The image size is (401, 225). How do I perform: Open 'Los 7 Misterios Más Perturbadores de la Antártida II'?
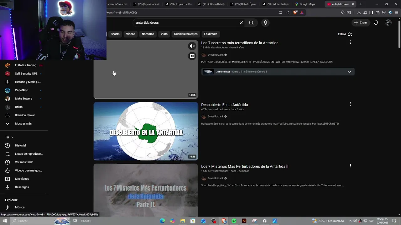245,167
